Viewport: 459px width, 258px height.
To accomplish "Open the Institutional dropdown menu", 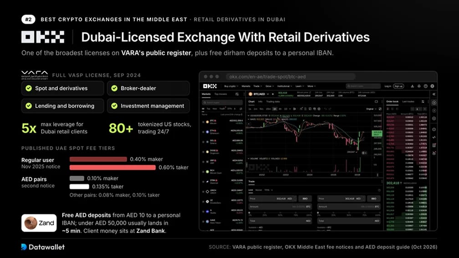I will click(x=285, y=86).
